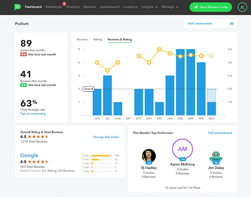
Task: Click the 89 invites this month value
Action: click(x=26, y=43)
